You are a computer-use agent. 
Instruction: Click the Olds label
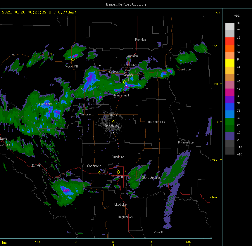113,115
